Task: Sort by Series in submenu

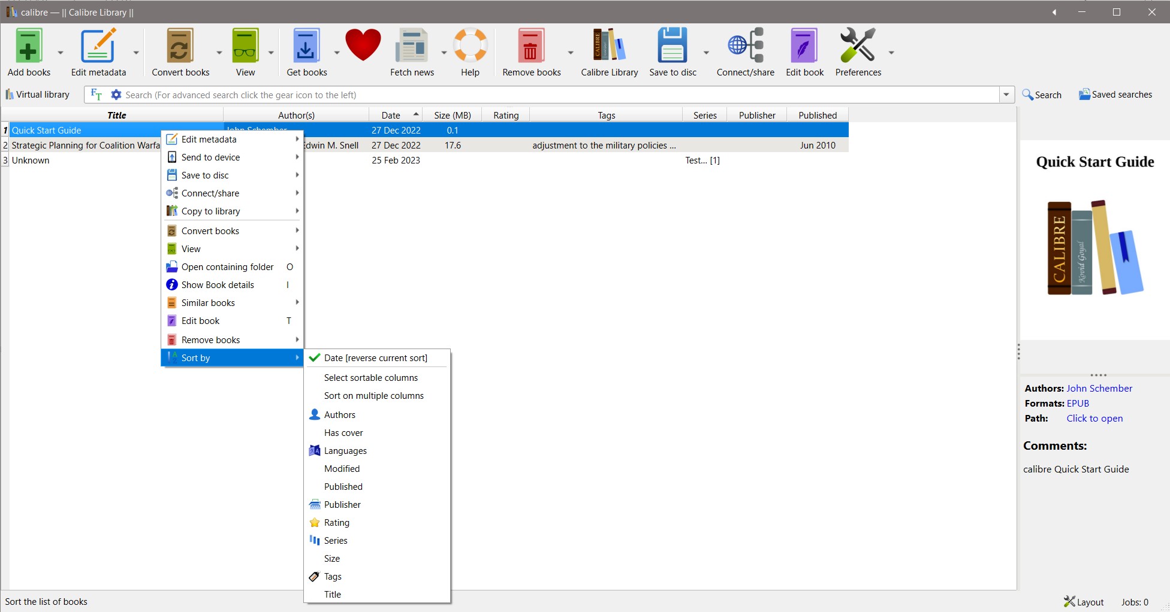Action: (378, 541)
